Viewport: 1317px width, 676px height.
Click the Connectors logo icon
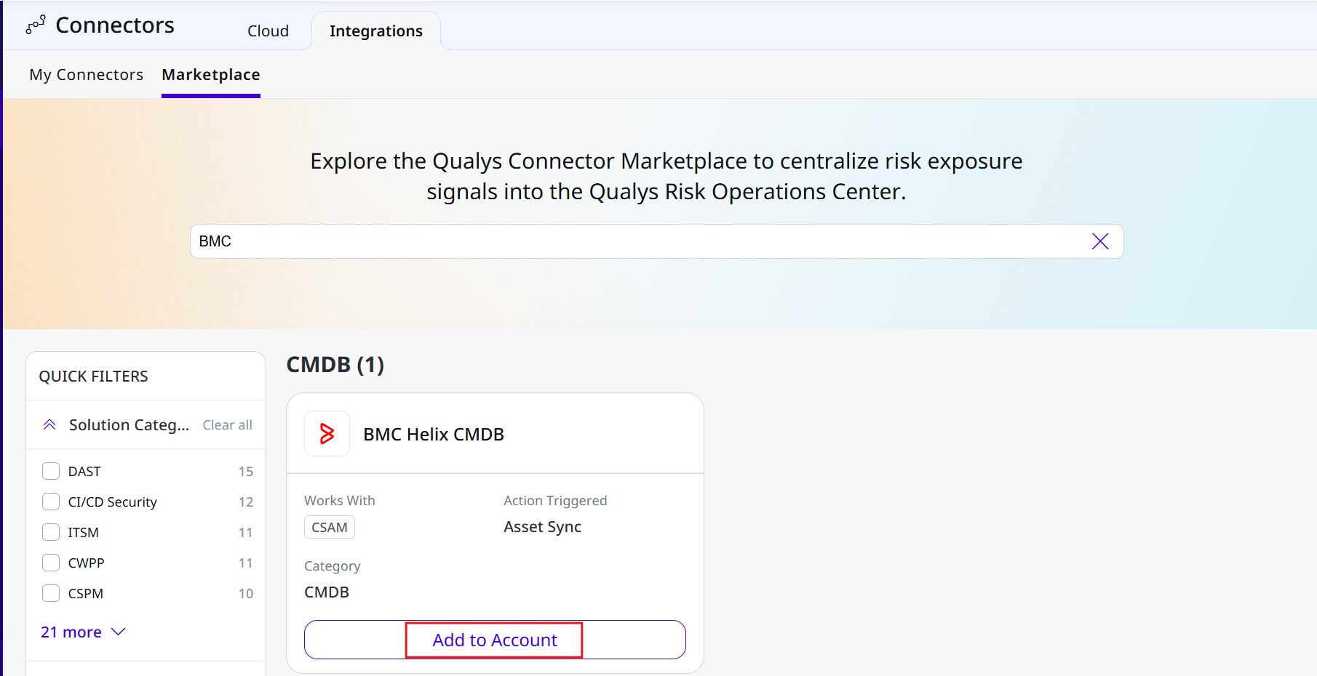[x=36, y=25]
